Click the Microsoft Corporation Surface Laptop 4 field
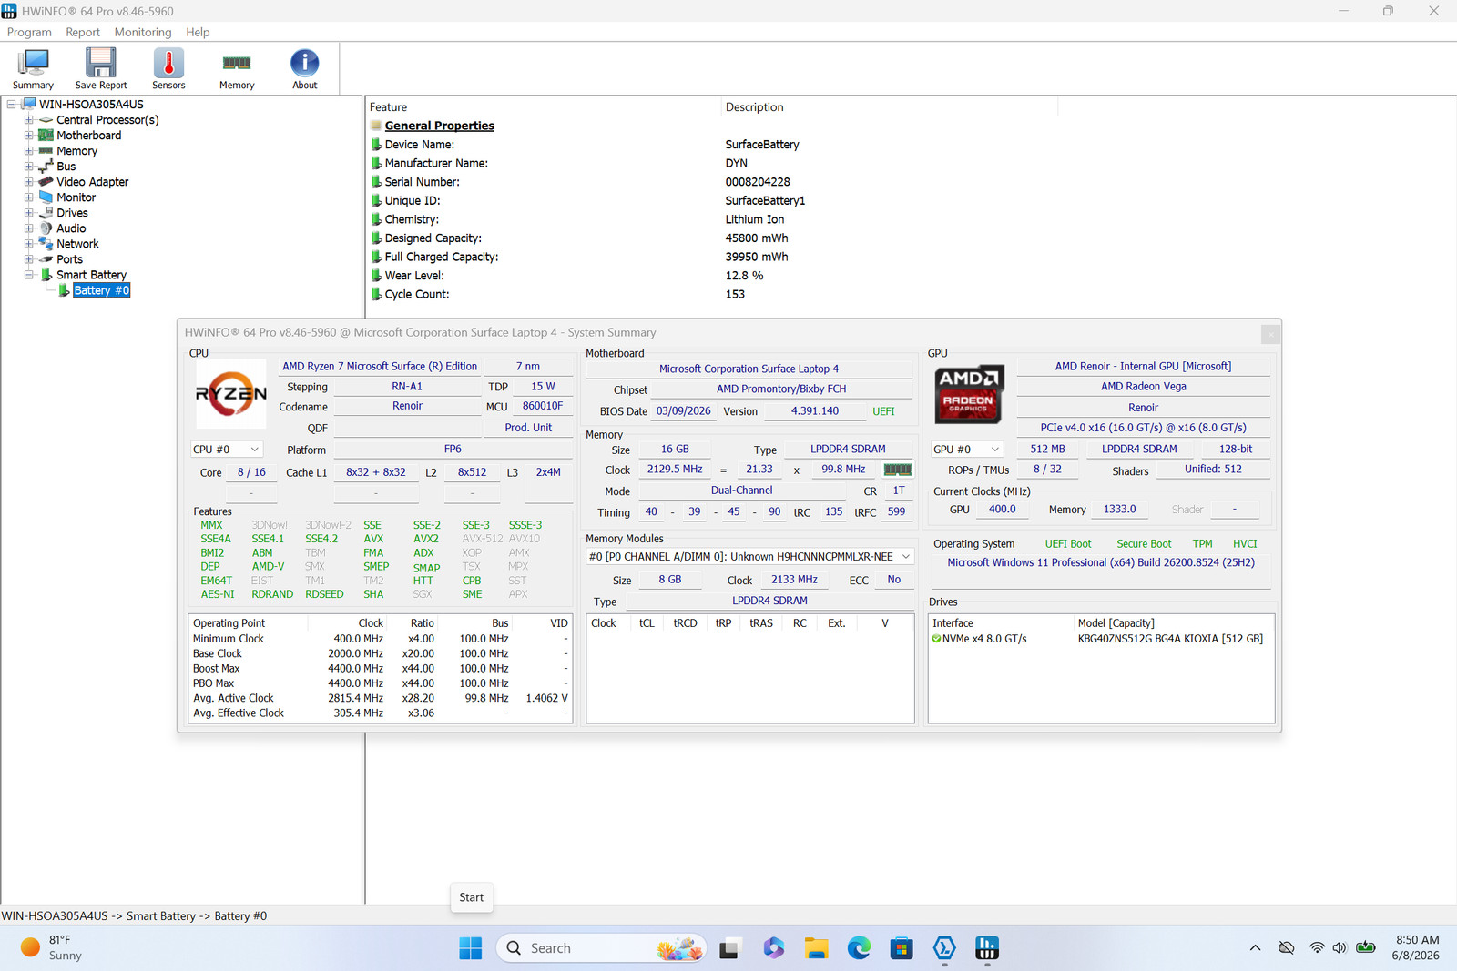The height and width of the screenshot is (971, 1457). [749, 369]
